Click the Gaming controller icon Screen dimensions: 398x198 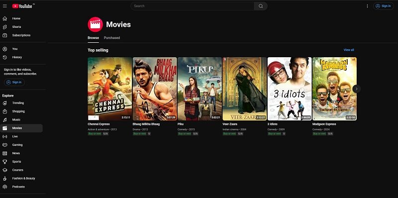pyautogui.click(x=5, y=145)
